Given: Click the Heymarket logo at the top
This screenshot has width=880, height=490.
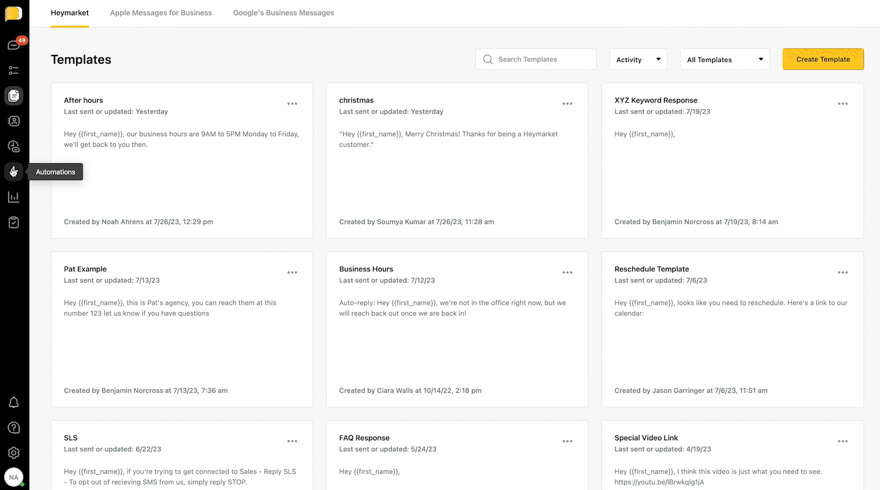Looking at the screenshot, I should tap(13, 13).
